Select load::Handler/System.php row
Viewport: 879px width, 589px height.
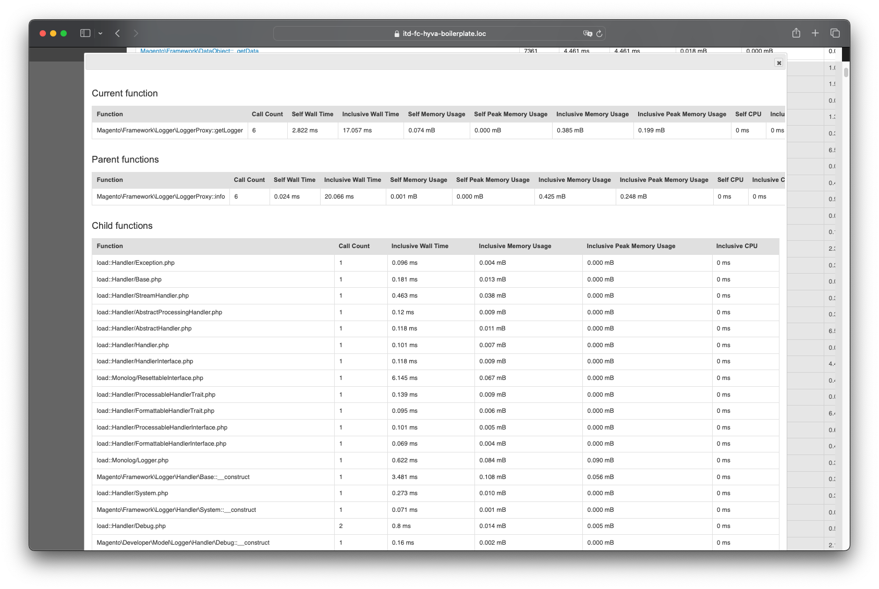coord(435,493)
